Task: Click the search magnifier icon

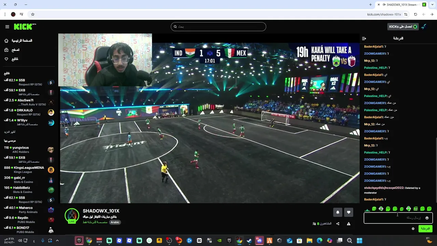Action: [x=175, y=27]
